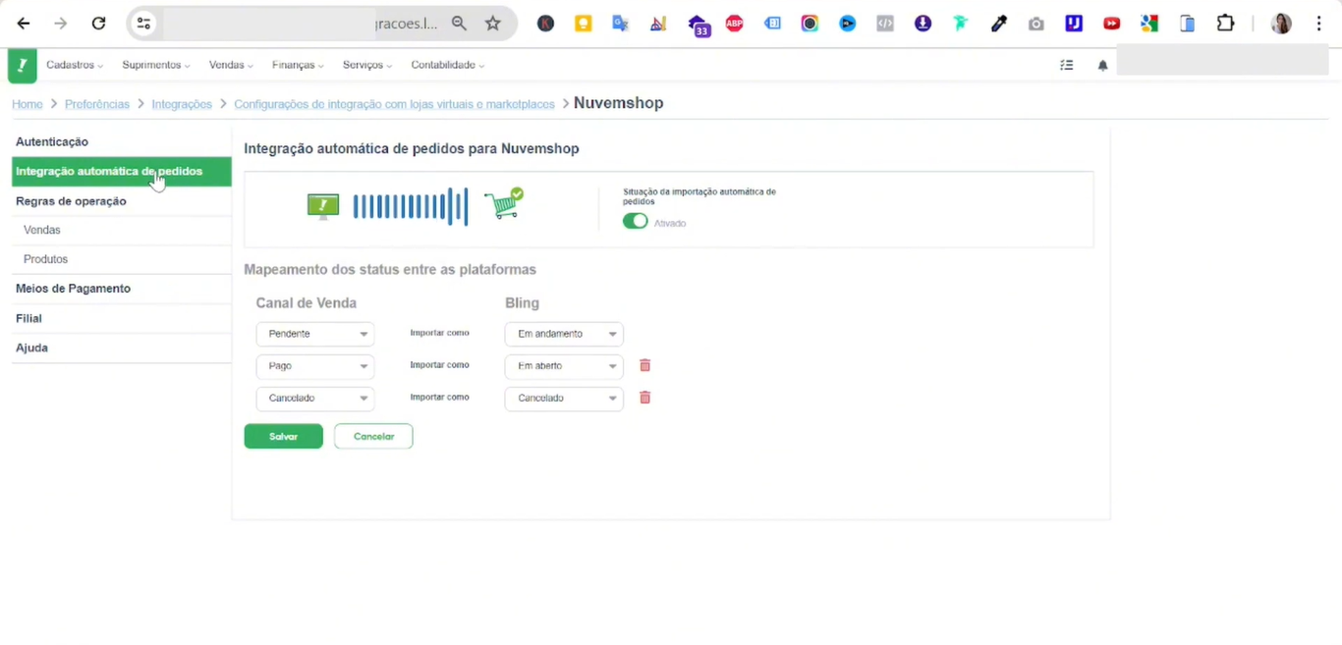Click the green Salvar button
1342x645 pixels.
(284, 436)
